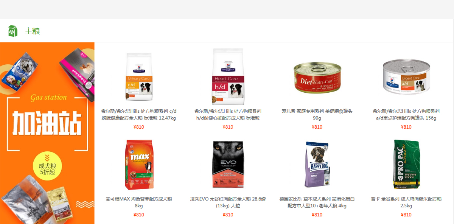
Task: Open Hills c/d Urinary Care bag image
Action: point(139,77)
